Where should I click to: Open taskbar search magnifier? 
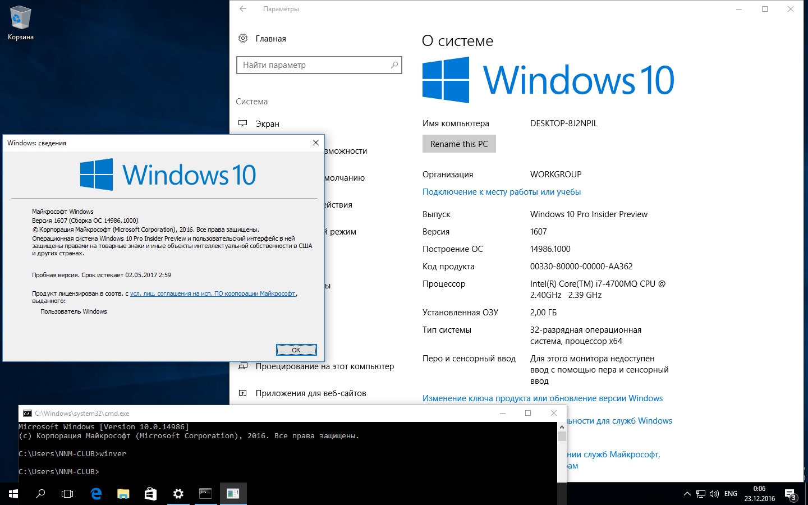40,494
